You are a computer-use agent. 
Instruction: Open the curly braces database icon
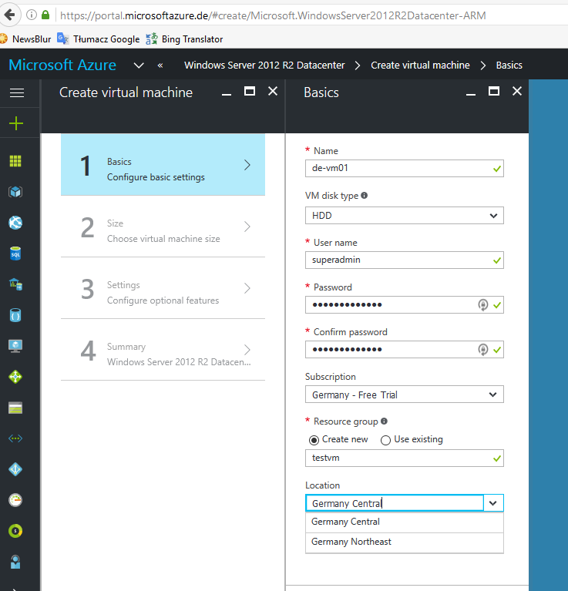pos(15,315)
